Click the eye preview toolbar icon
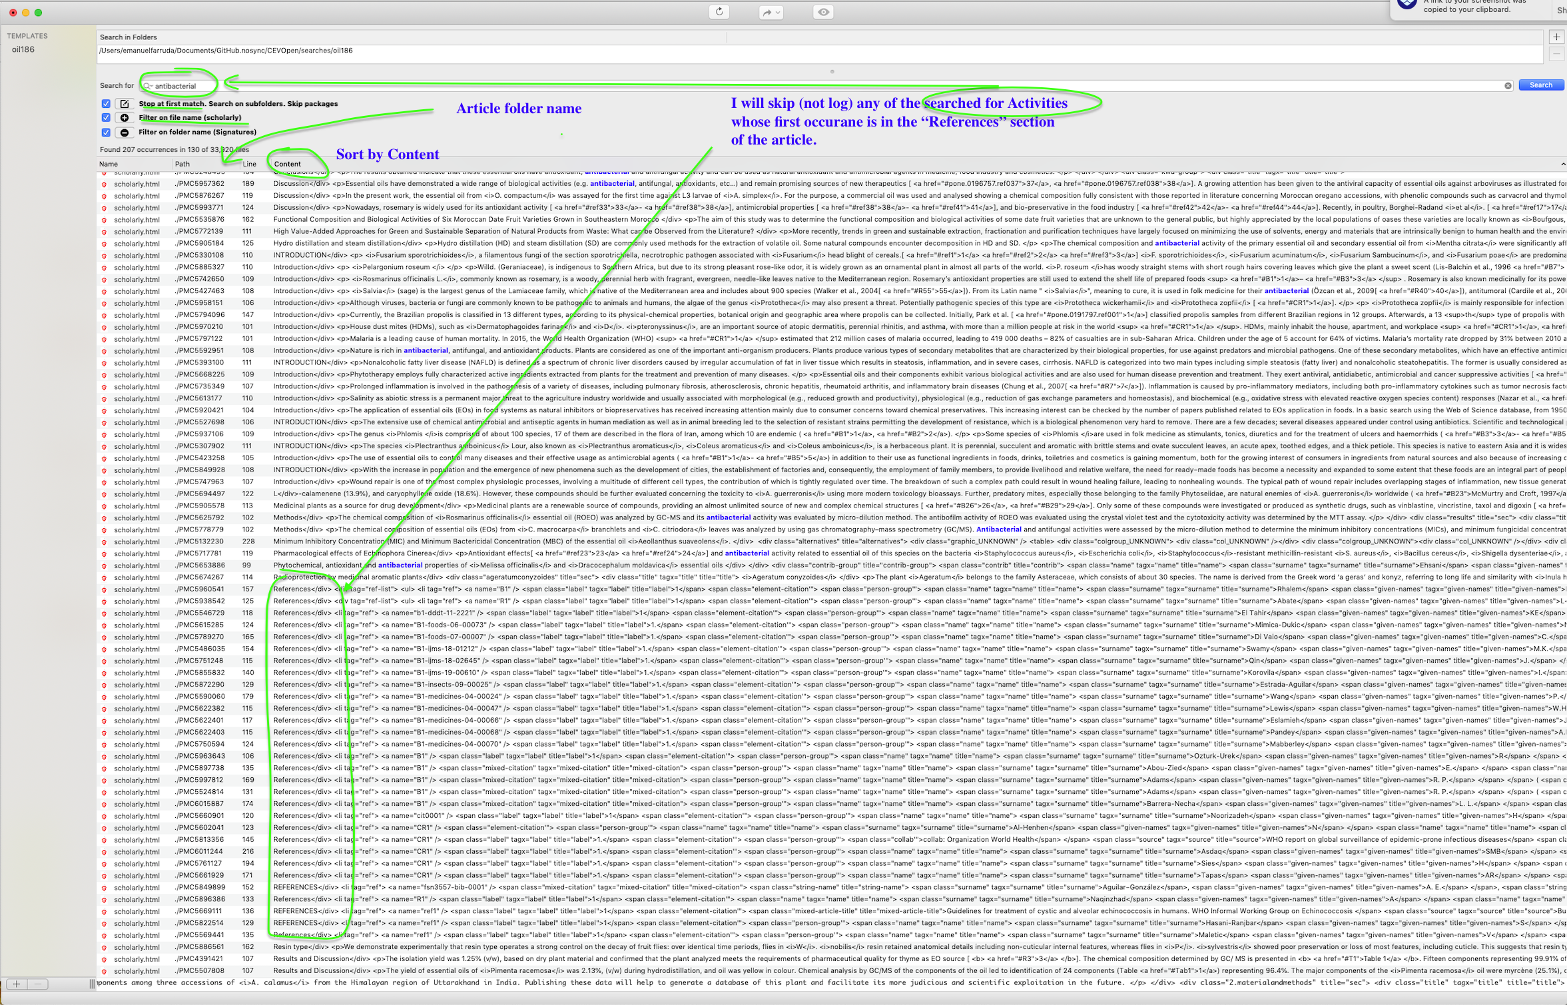The height and width of the screenshot is (1005, 1567). [823, 12]
